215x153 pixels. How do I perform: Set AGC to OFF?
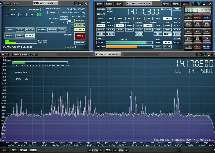(158, 42)
